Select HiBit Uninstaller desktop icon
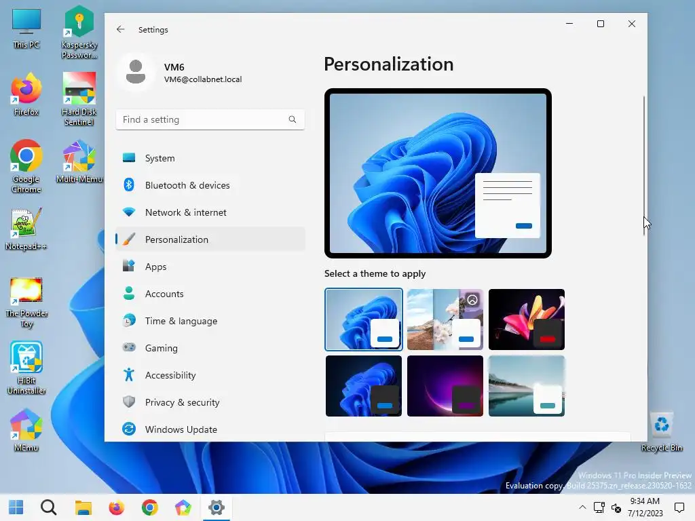 click(x=26, y=368)
